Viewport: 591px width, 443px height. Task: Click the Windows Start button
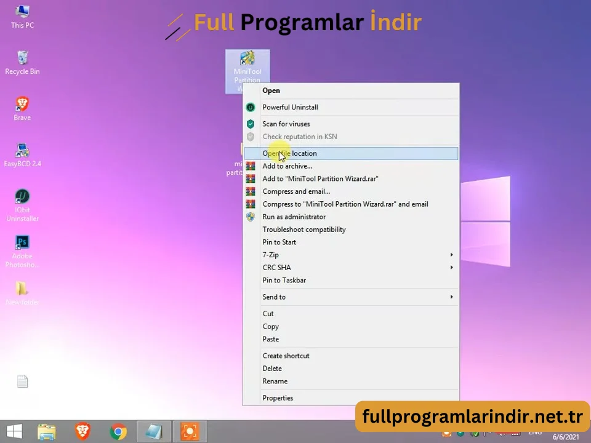14,431
